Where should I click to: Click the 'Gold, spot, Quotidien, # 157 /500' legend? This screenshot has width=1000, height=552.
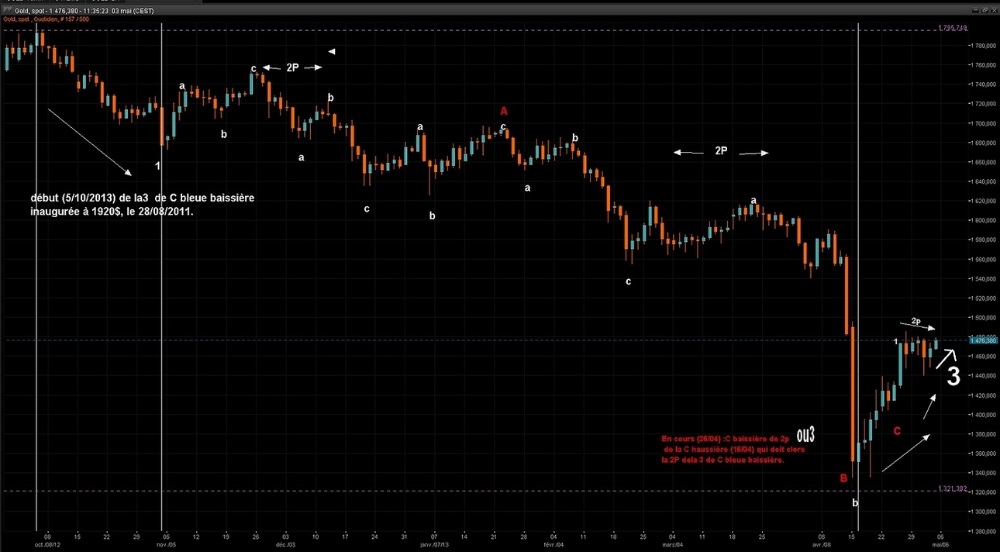point(45,18)
